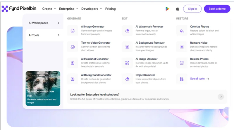The height and width of the screenshot is (131, 234).
Task: Select the Remove Noise icon
Action: pos(182,47)
